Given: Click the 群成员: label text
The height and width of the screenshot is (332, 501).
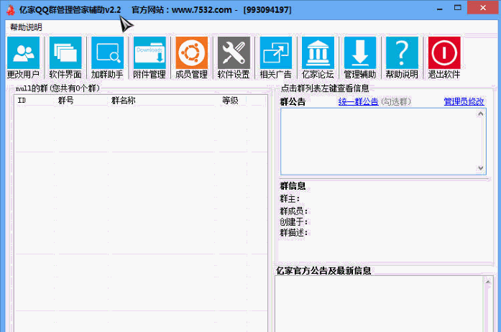Looking at the screenshot, I should tap(294, 211).
